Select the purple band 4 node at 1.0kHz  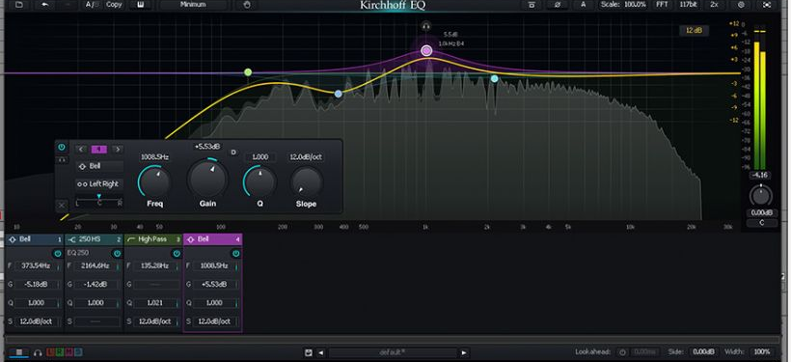426,50
